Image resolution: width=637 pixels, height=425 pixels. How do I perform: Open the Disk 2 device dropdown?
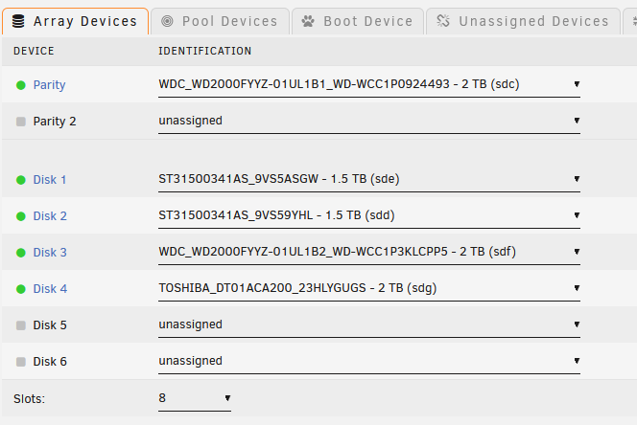point(369,216)
